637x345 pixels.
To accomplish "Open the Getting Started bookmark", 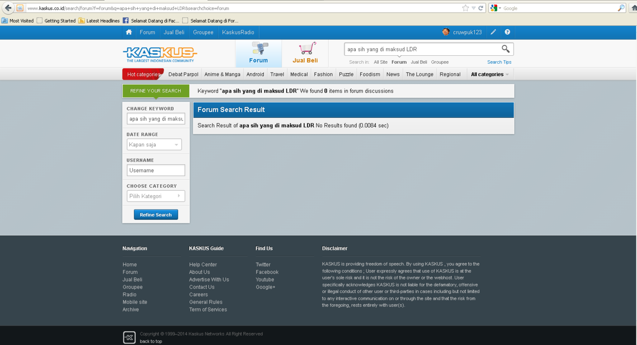I will (x=56, y=20).
